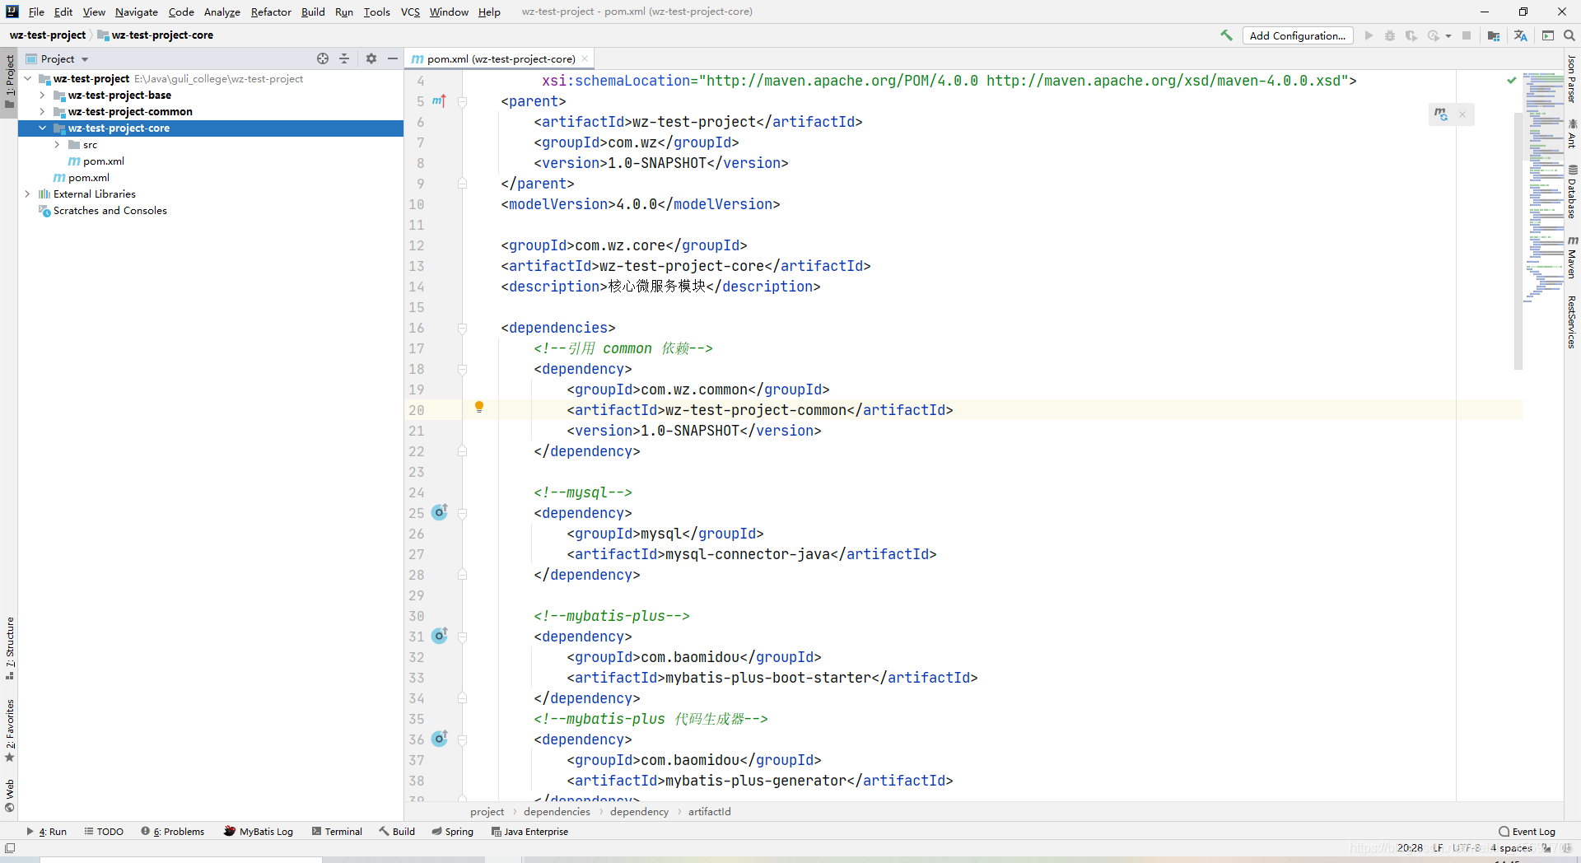Collapse the wz-test-project root node

tap(28, 79)
